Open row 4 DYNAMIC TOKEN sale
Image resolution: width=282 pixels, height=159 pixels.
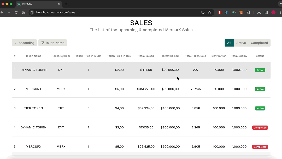(141, 128)
